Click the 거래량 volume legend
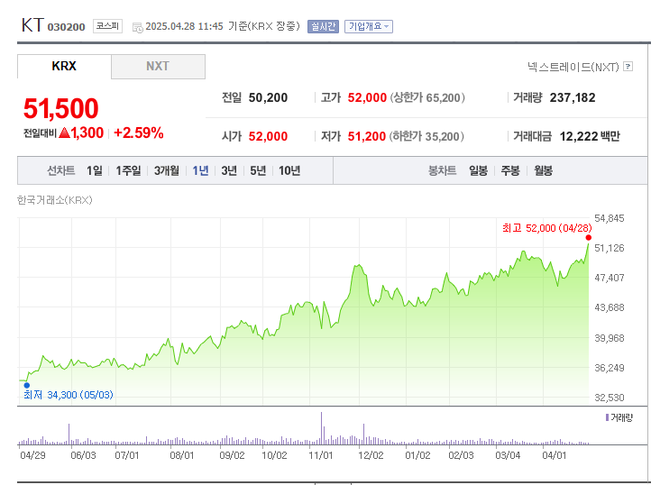This screenshot has width=651, height=485. tap(619, 417)
